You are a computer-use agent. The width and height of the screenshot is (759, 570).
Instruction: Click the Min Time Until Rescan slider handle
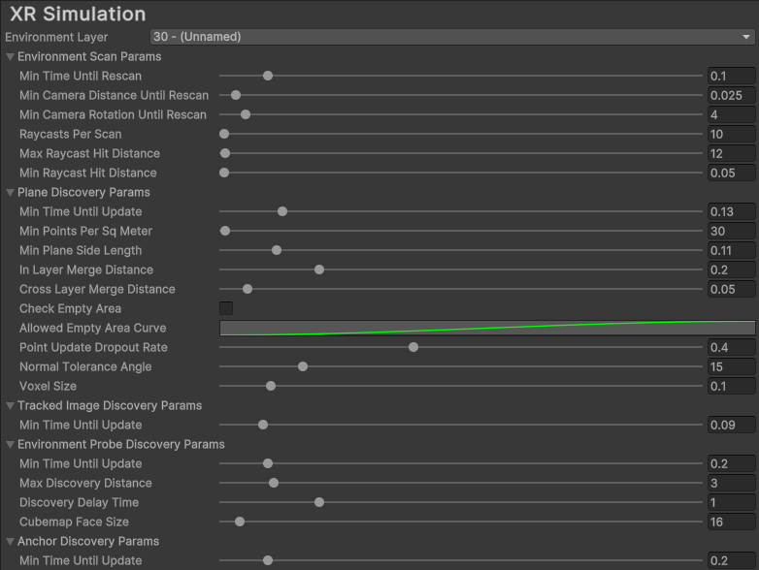coord(268,76)
